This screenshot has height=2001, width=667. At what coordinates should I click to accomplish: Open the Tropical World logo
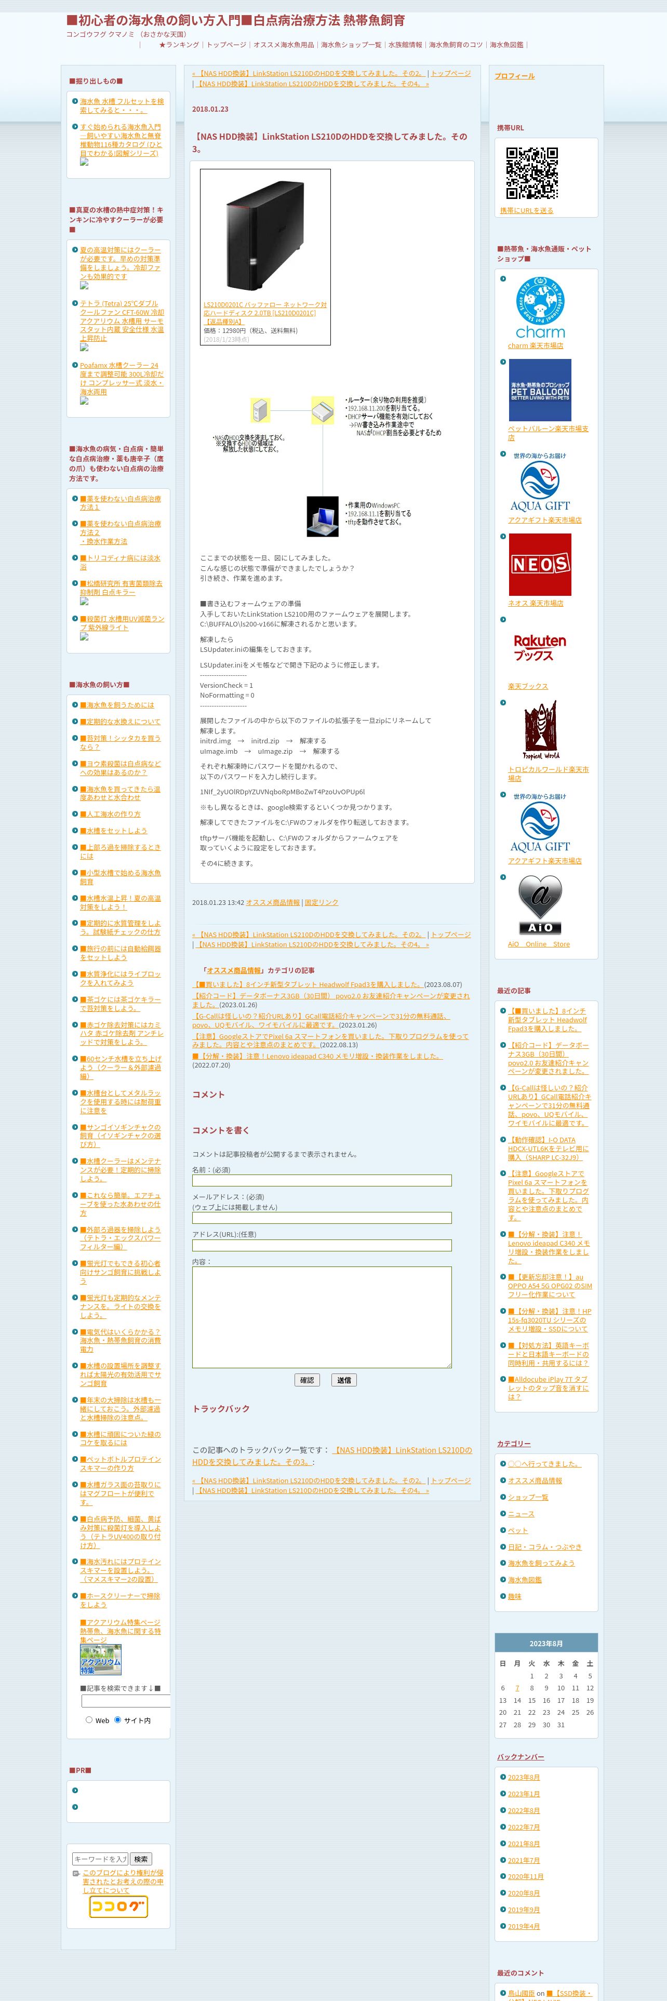point(540,731)
